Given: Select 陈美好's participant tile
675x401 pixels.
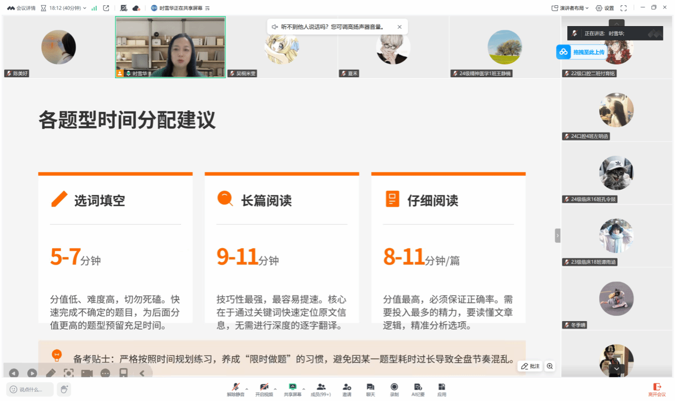Looking at the screenshot, I should [x=59, y=47].
